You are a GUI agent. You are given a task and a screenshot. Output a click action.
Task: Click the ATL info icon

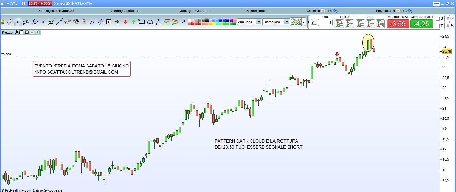[24, 3]
